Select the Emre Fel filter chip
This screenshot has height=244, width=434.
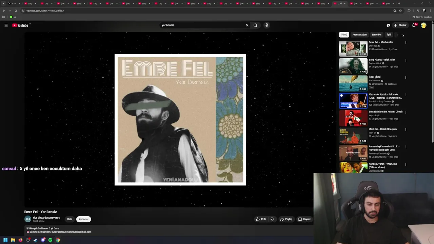(x=377, y=35)
